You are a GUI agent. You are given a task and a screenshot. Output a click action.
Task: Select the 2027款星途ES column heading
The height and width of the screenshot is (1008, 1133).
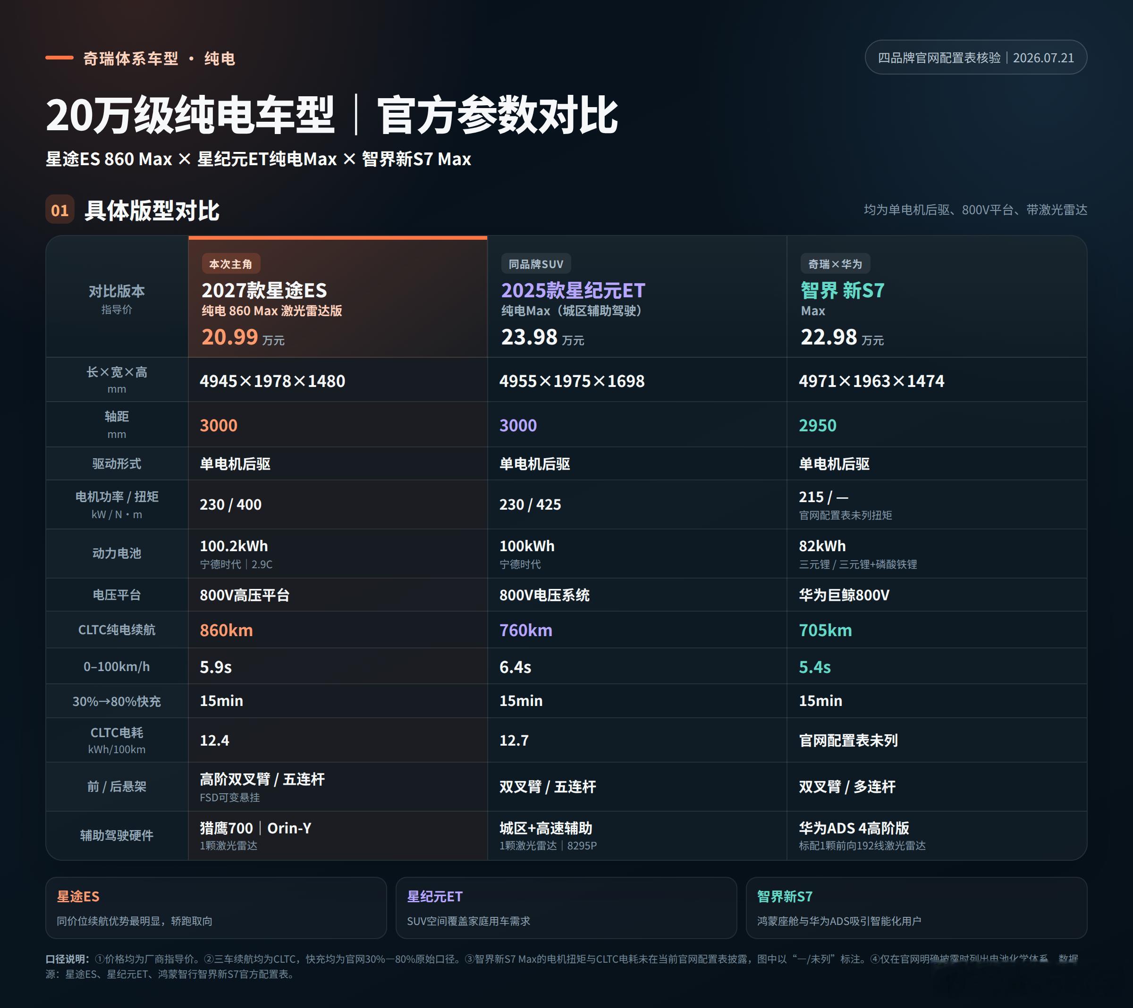(264, 290)
